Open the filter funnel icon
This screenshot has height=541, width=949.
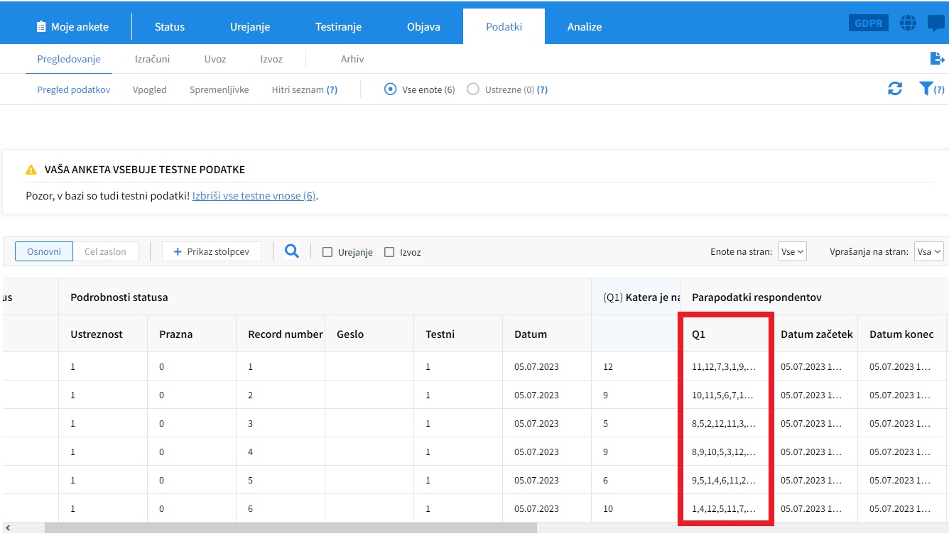point(926,89)
